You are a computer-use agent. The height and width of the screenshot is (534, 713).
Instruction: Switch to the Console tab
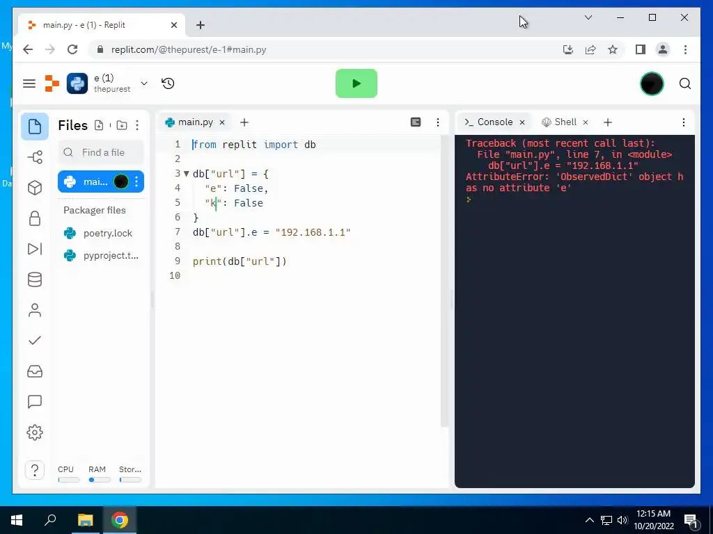pyautogui.click(x=494, y=122)
